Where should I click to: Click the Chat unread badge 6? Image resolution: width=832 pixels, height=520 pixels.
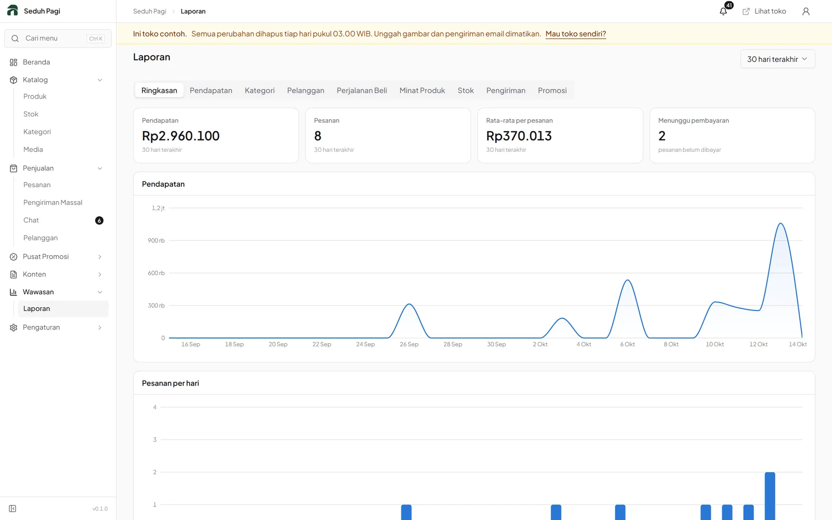point(99,220)
